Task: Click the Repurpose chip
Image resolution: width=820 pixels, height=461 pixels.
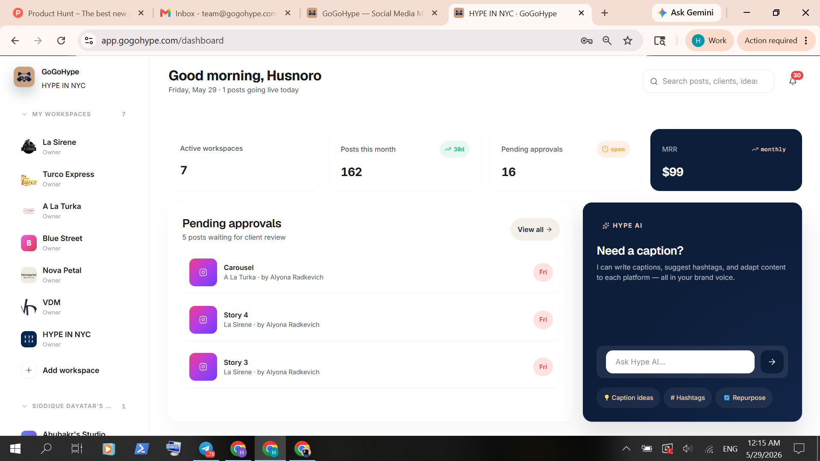Action: pyautogui.click(x=744, y=398)
